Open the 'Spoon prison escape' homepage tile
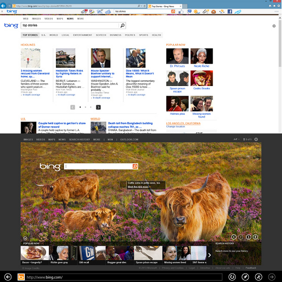 148,255
